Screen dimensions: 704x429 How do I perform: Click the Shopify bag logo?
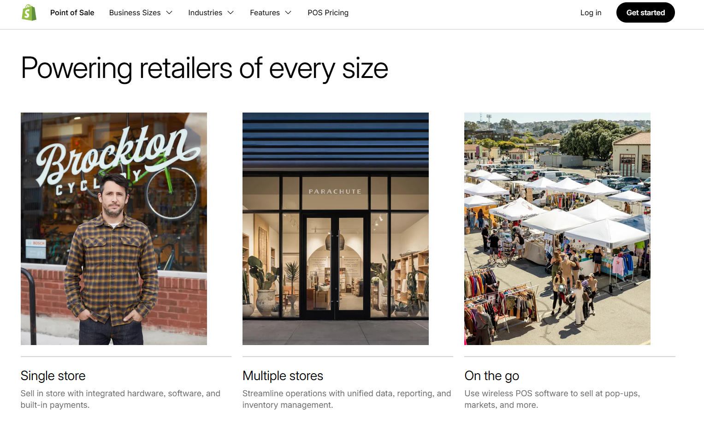pos(29,12)
